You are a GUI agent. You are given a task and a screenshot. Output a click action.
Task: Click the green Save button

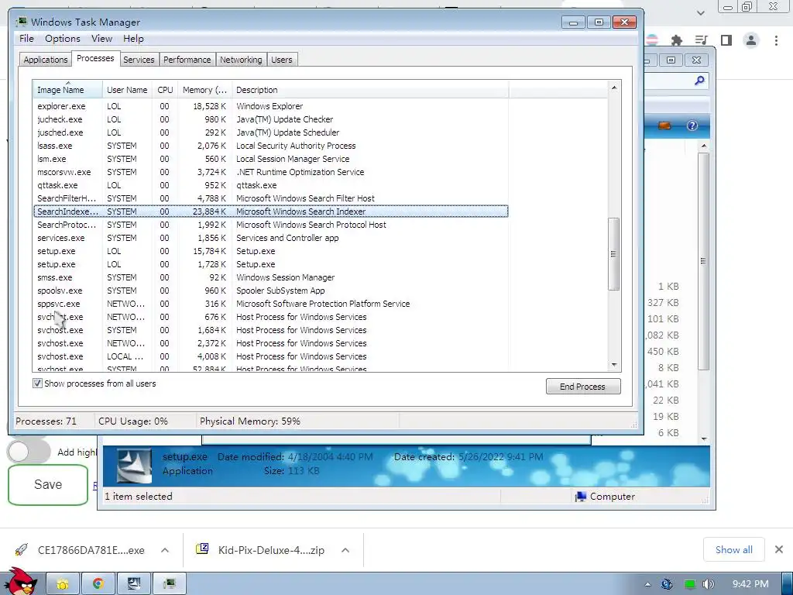click(x=48, y=485)
